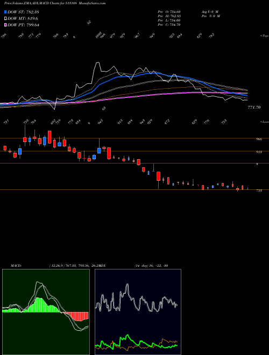Click the blue DOW ST legend swatch
This screenshot has width=269, height=355.
click(6, 12)
